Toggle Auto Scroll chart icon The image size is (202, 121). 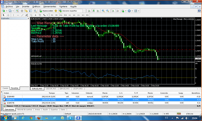coord(113,11)
